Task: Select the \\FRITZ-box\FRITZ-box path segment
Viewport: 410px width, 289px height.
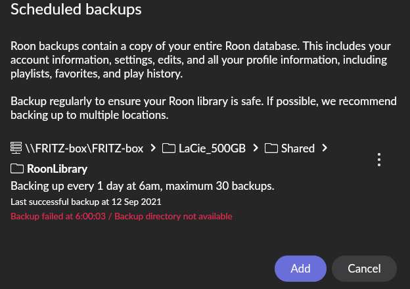Action: click(x=84, y=148)
